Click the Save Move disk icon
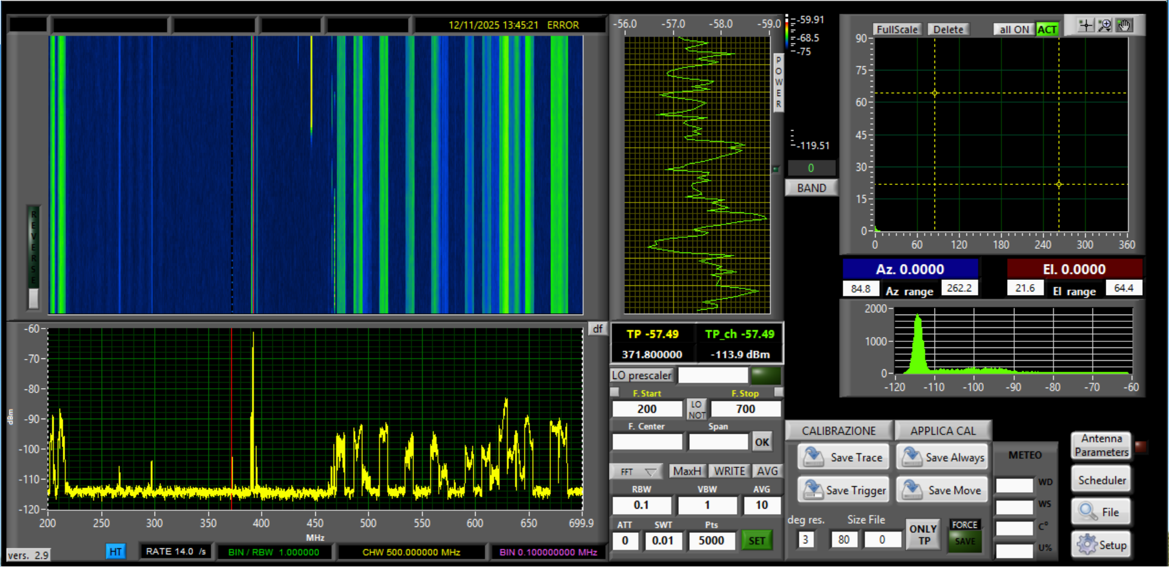This screenshot has height=567, width=1169. 911,490
